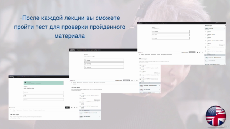Viewport: 230px width, 129px height.
Task: Close course materials sidebar in top-right screenshot
Action: point(225,25)
